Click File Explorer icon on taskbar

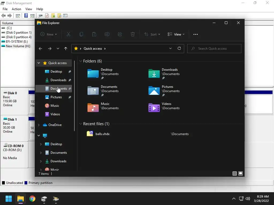click(x=20, y=199)
